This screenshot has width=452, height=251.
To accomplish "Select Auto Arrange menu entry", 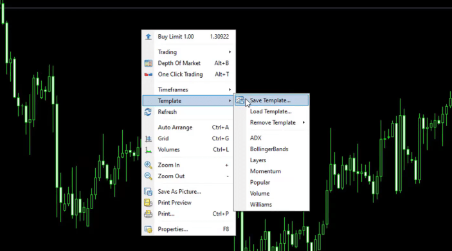I will [188, 127].
